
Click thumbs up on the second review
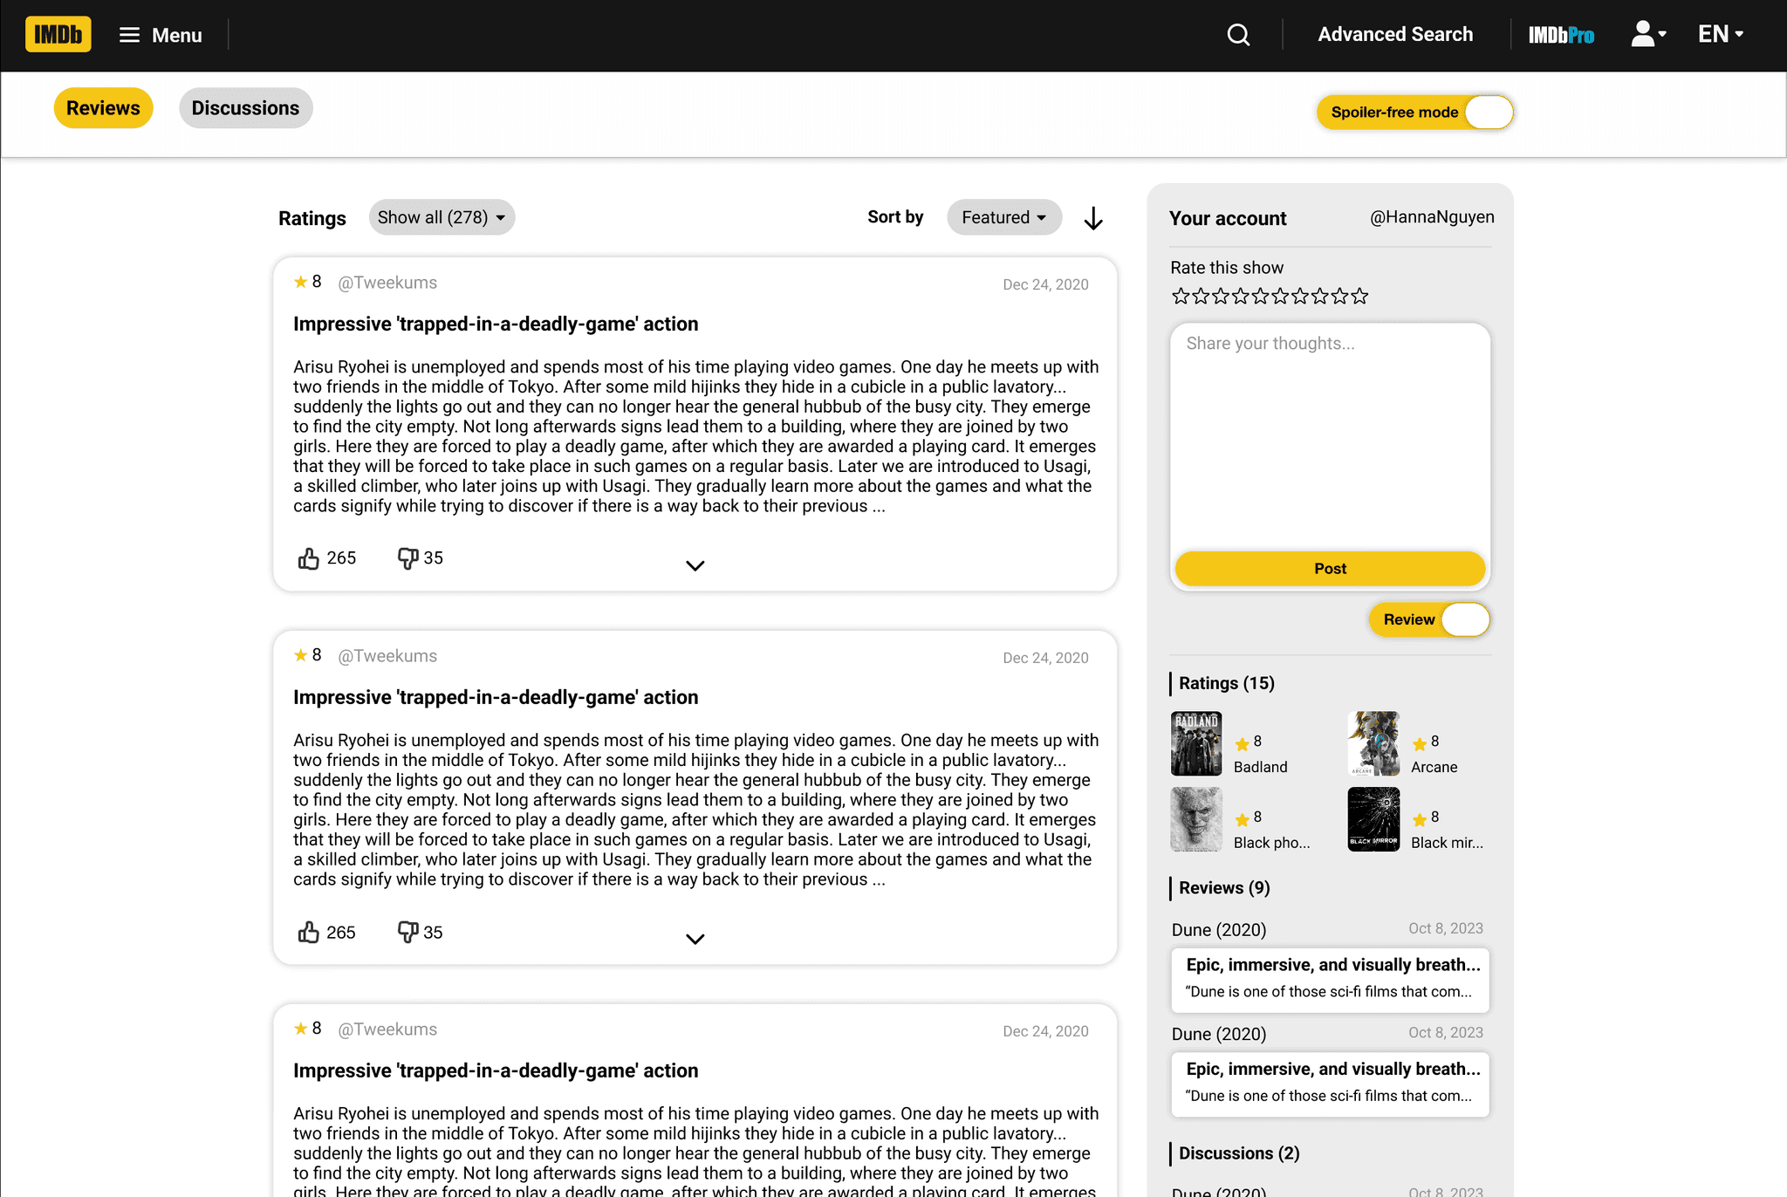pyautogui.click(x=309, y=933)
